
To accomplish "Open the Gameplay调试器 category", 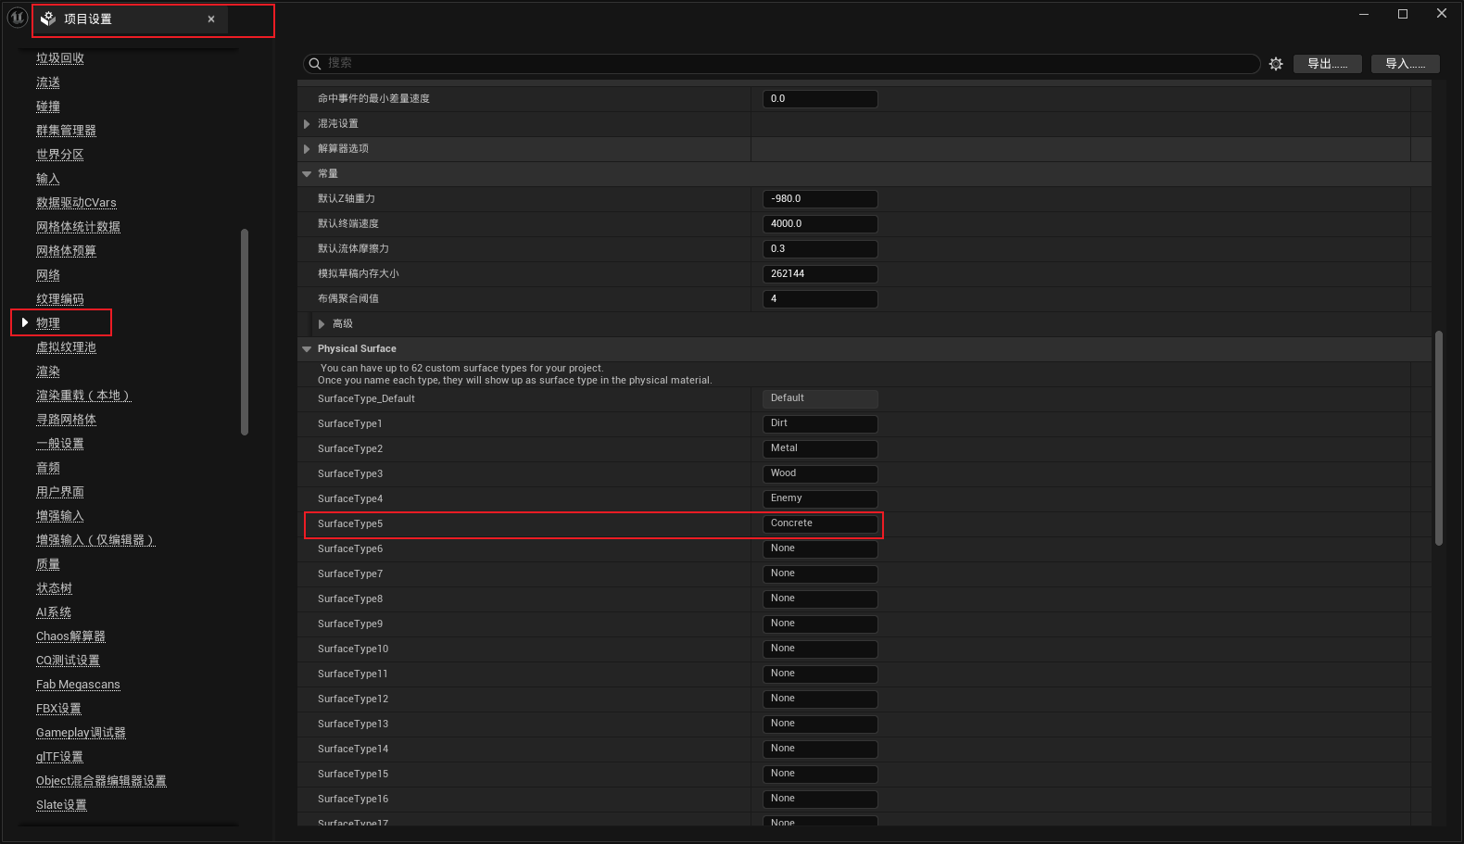I will tap(81, 733).
